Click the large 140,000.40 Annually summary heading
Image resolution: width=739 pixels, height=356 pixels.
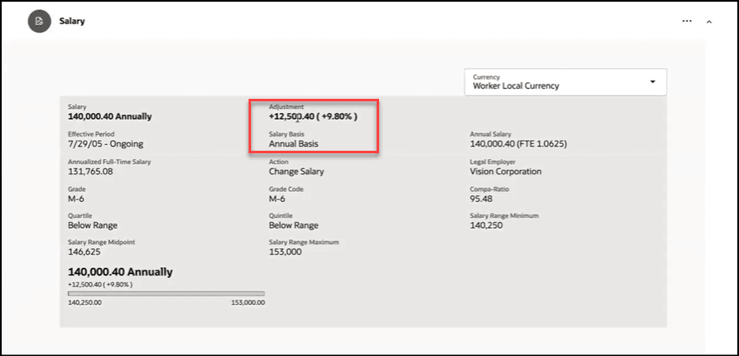point(121,272)
